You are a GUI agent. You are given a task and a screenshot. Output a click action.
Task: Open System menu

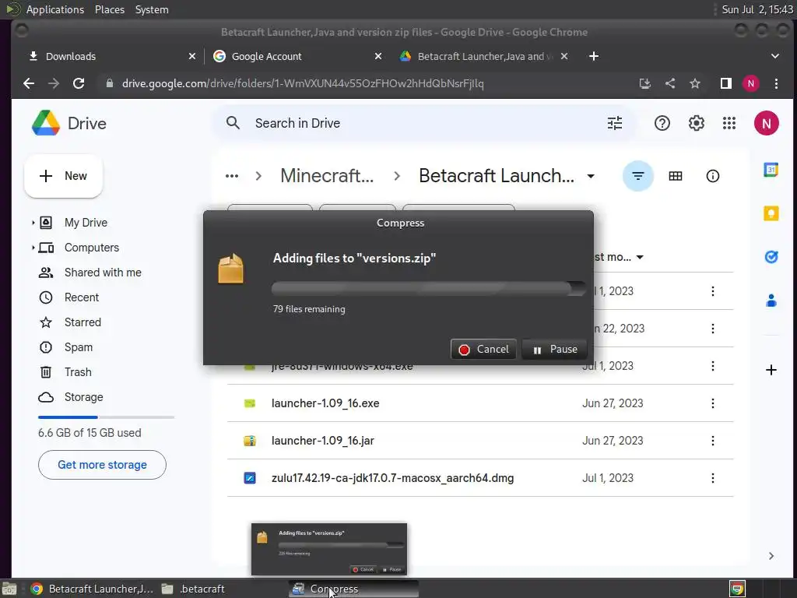coord(152,9)
